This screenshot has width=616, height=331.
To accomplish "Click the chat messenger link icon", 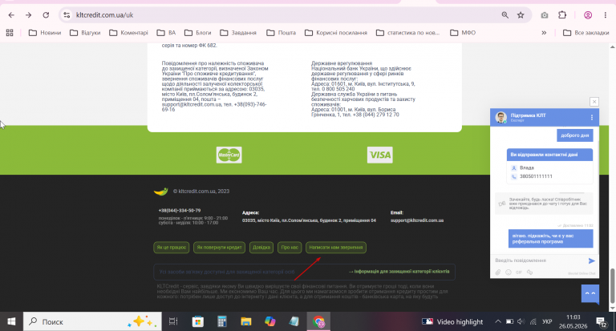I will click(x=529, y=272).
